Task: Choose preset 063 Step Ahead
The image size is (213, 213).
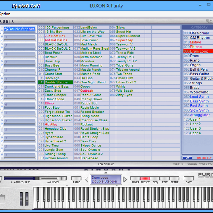Action: pos(91,158)
